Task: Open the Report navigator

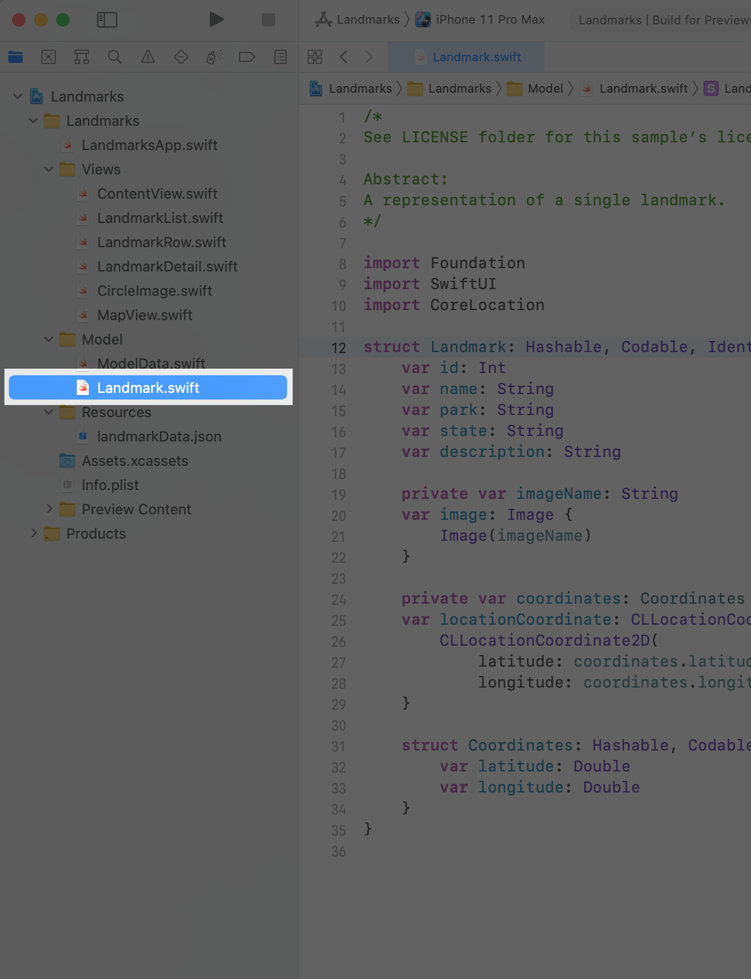Action: pyautogui.click(x=281, y=57)
